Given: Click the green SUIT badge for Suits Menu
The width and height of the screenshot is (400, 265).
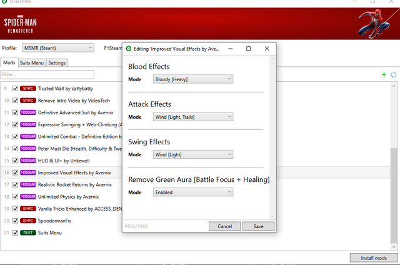Looking at the screenshot, I should pyautogui.click(x=27, y=232).
